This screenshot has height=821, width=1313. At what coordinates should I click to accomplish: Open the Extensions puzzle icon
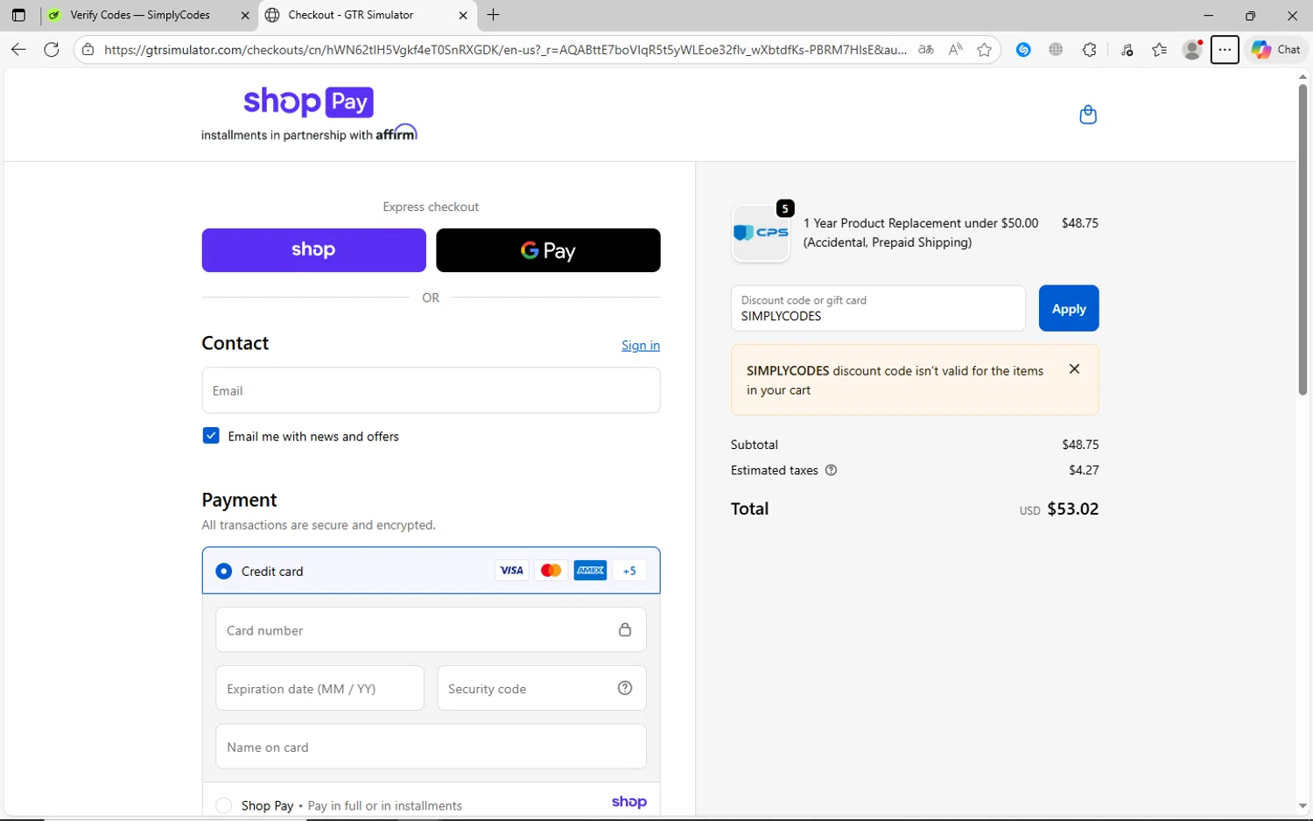tap(1089, 50)
